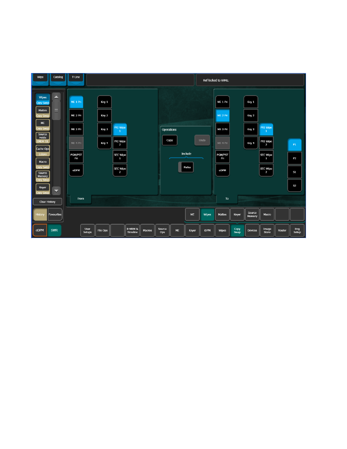The width and height of the screenshot is (347, 449).
Task: Switch to Source Memory category tab
Action: (252, 215)
